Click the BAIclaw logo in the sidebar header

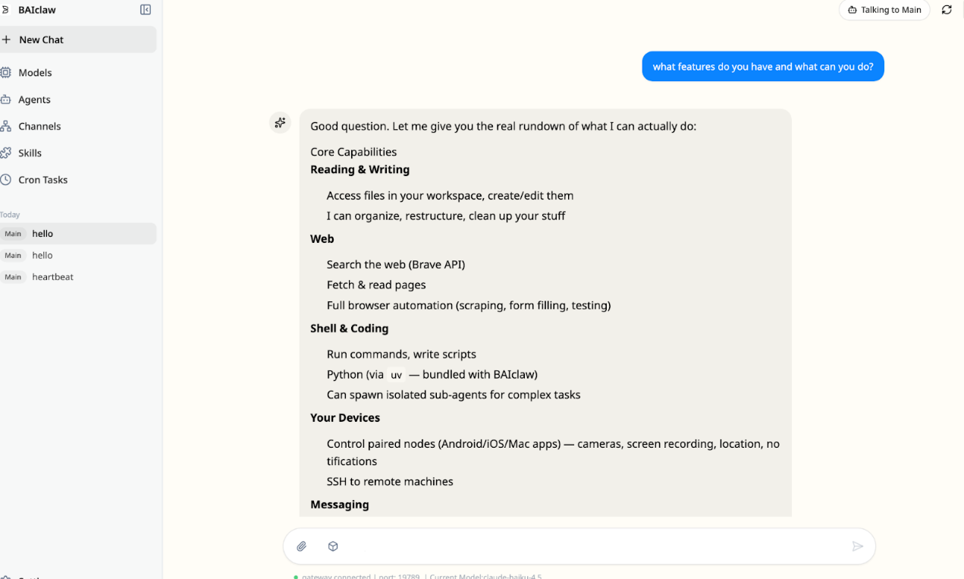[5, 10]
